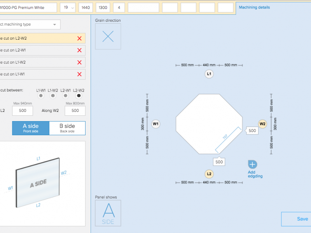Delete the cut on L1-W2 entry

[x=79, y=62]
